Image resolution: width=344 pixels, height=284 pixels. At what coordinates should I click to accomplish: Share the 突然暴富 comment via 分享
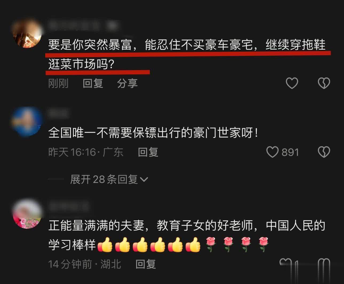[x=127, y=83]
